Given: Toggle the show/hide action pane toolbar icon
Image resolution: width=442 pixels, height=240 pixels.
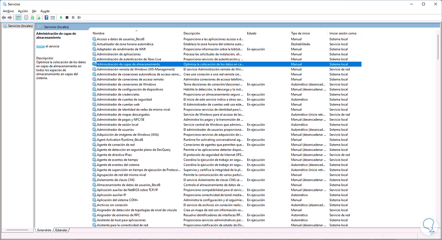Looking at the screenshot, I should pos(53,17).
